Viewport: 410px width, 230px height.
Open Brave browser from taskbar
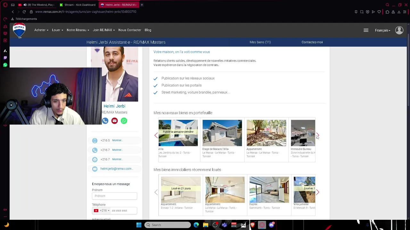252,225
